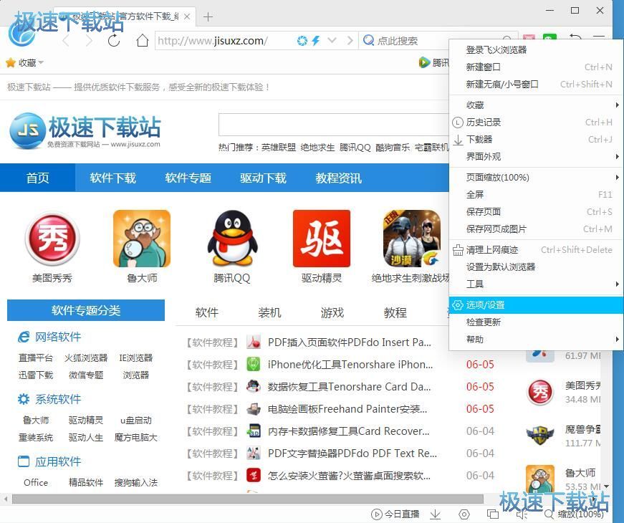This screenshot has height=523, width=624.
Task: Click the 美图秀秀 icon in right sidebar list
Action: tap(540, 392)
